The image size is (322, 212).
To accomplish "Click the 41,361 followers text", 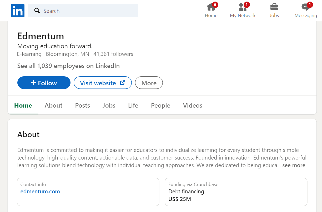I will 113,54.
